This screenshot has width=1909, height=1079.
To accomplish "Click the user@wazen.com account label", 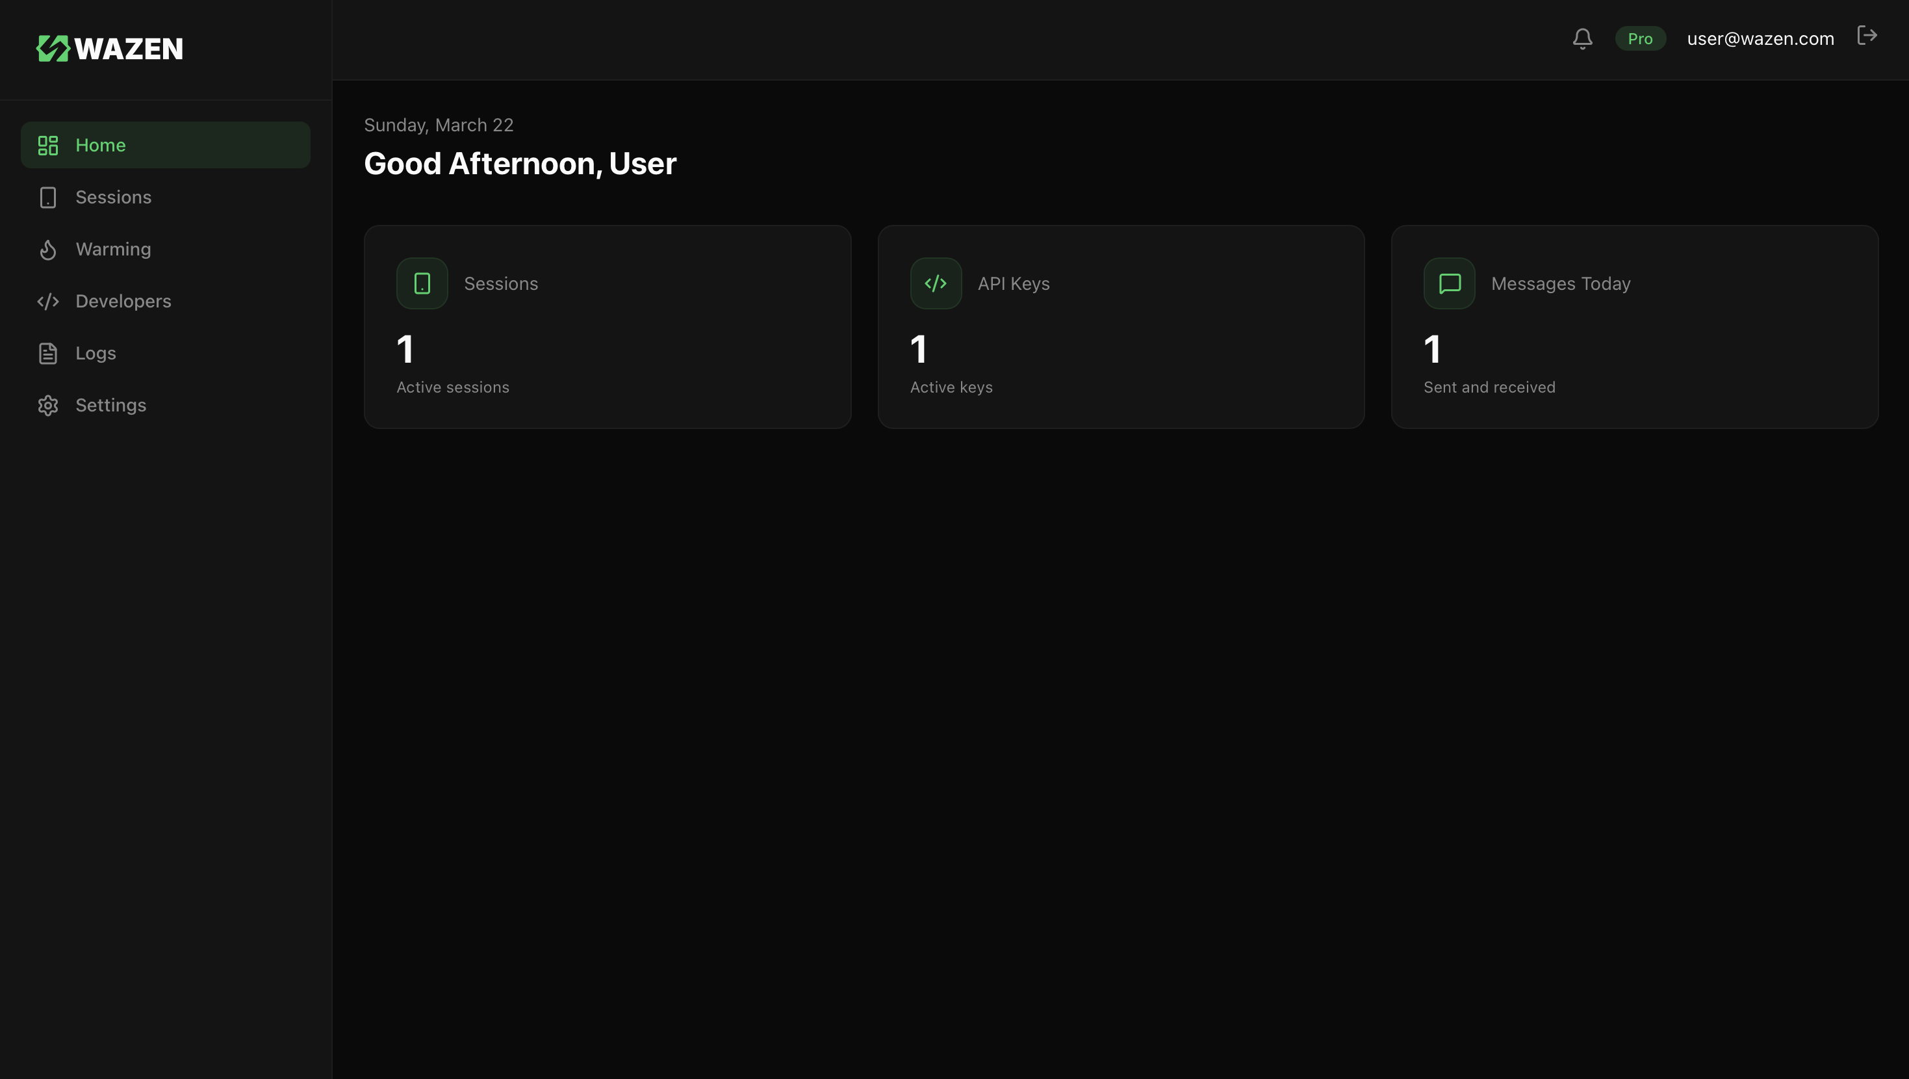I will coord(1760,38).
